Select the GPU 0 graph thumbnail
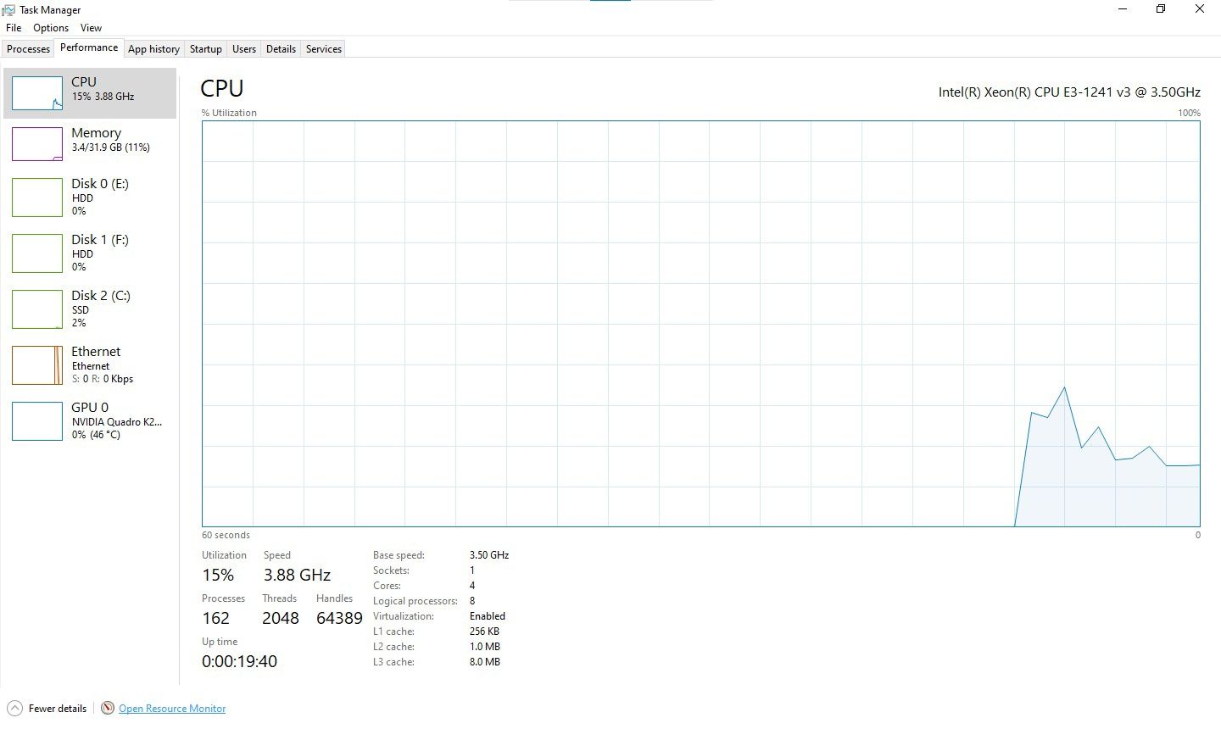This screenshot has width=1221, height=729. pos(37,421)
